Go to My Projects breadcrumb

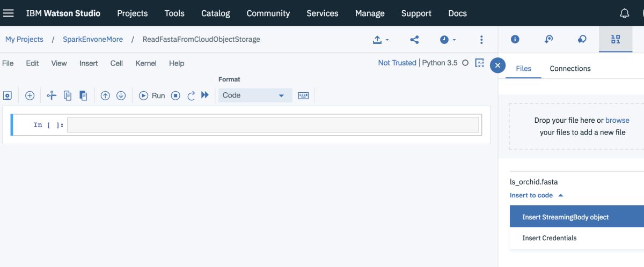click(24, 40)
